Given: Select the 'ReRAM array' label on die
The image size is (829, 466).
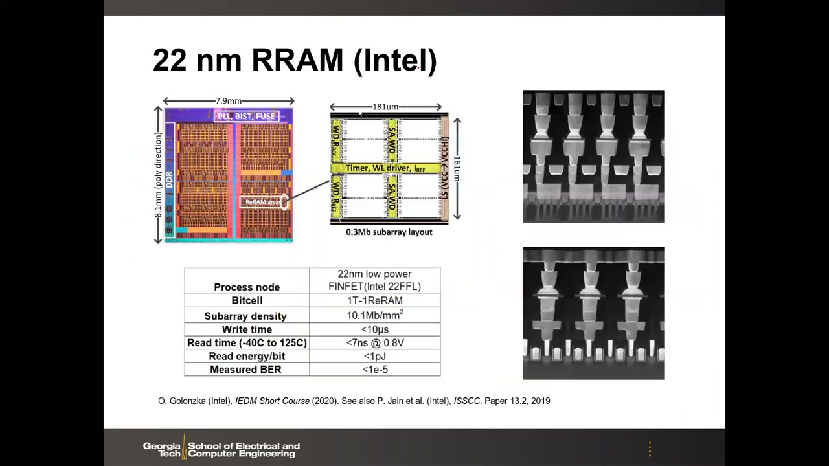Looking at the screenshot, I should click(264, 202).
